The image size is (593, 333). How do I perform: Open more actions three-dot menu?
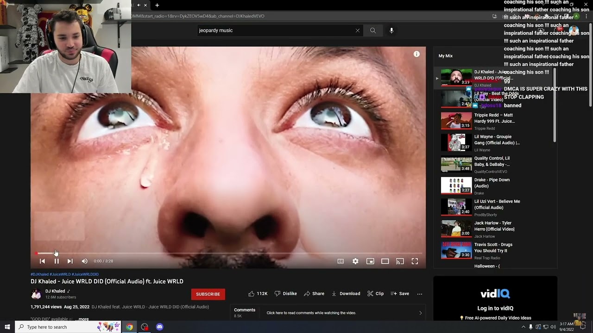click(420, 294)
